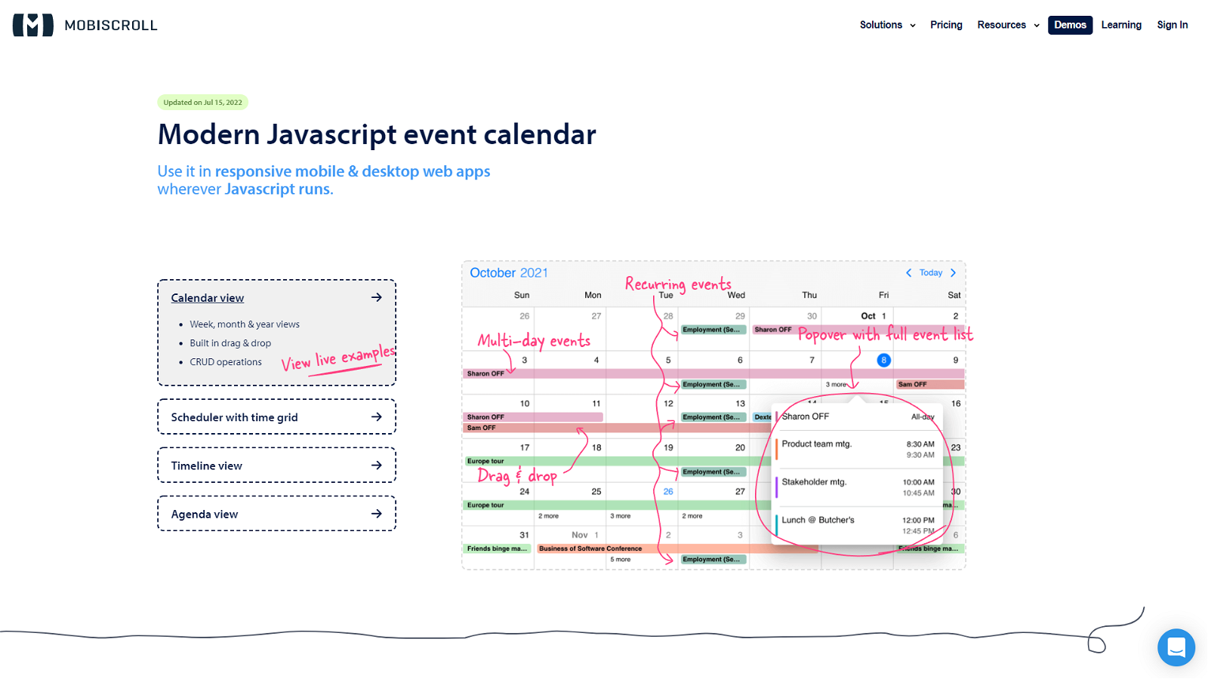
Task: Select the highlighted day 8 in calendar
Action: (883, 360)
